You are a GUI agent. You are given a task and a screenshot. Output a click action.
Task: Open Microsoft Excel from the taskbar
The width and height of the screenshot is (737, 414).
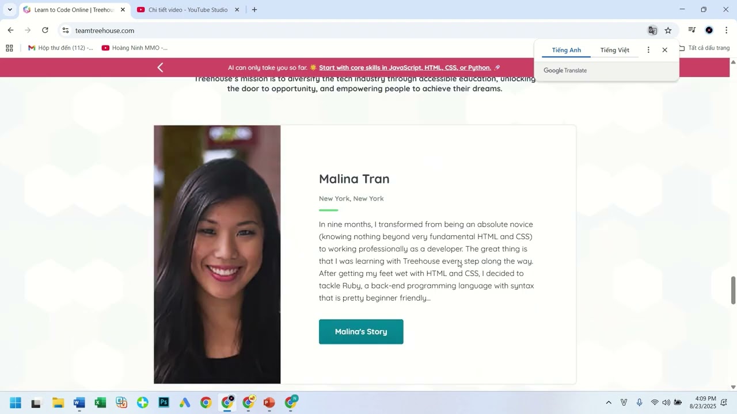(x=101, y=402)
